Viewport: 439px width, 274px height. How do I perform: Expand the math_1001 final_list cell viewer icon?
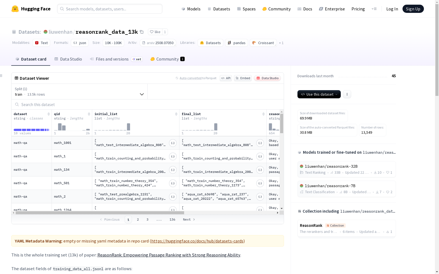click(260, 143)
